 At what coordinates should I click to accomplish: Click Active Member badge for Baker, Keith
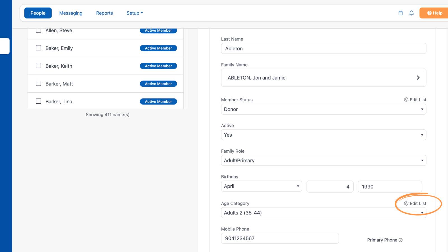point(158,66)
